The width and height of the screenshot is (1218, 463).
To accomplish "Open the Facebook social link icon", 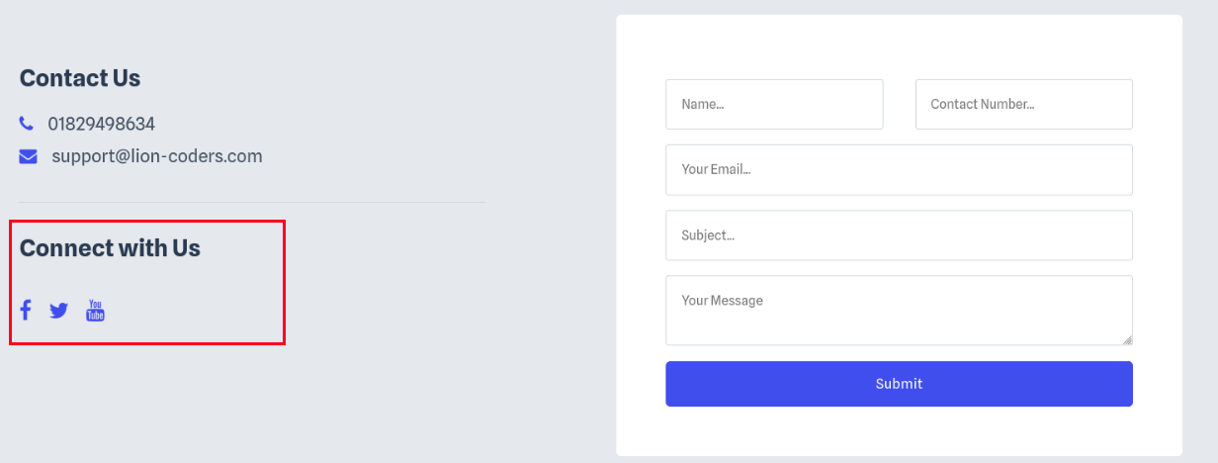I will 26,311.
